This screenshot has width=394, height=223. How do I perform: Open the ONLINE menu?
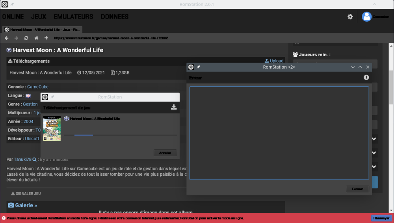(x=13, y=17)
